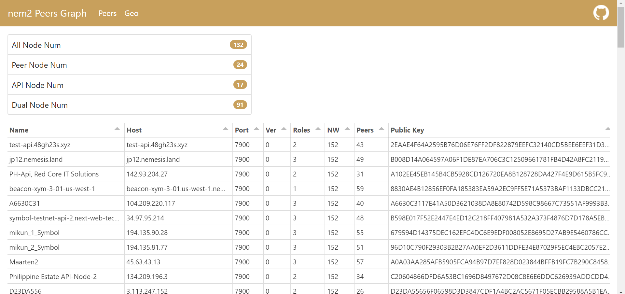Click public key starting with 96D10C790F
625x294 pixels.
[499, 247]
